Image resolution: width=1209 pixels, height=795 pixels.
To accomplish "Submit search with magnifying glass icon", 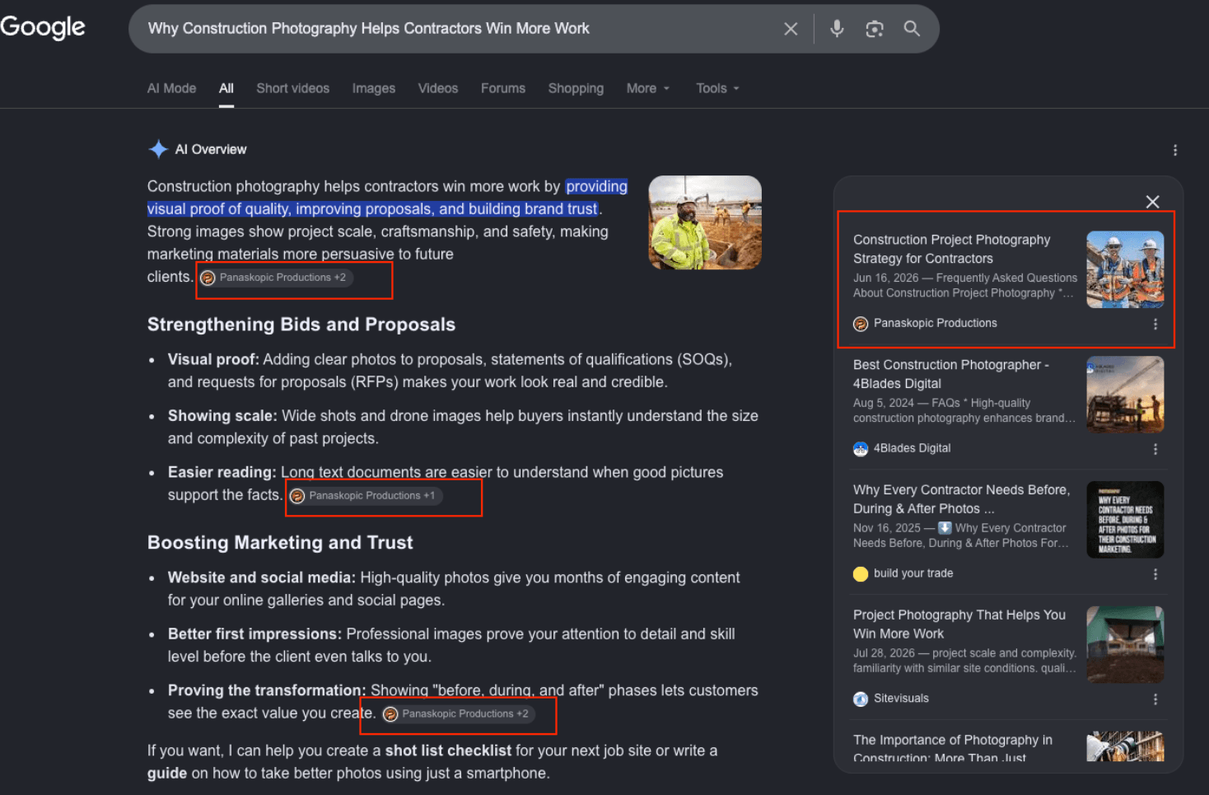I will tap(912, 29).
